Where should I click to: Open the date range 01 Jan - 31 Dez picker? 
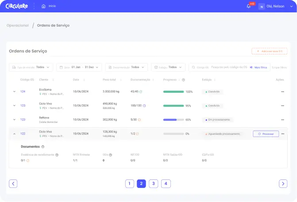tap(79, 67)
